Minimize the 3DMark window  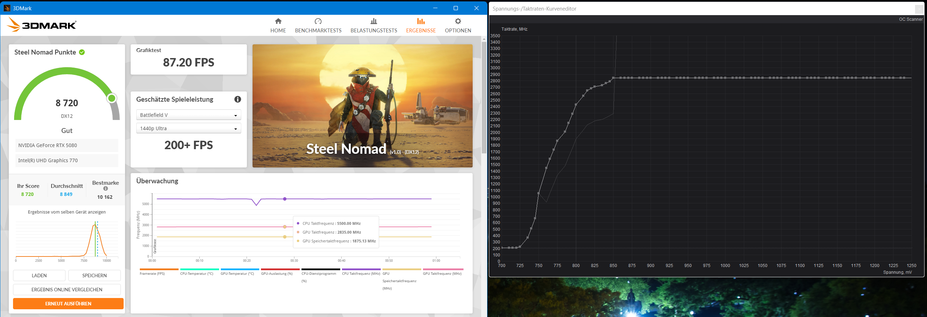435,8
